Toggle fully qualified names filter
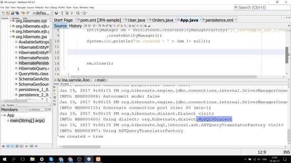 (x=26, y=146)
